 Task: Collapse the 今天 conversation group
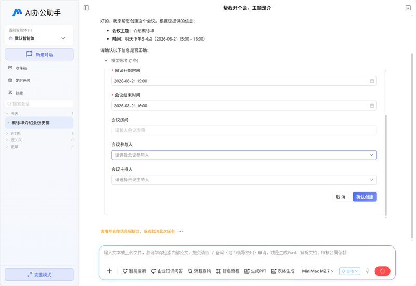coord(40,113)
